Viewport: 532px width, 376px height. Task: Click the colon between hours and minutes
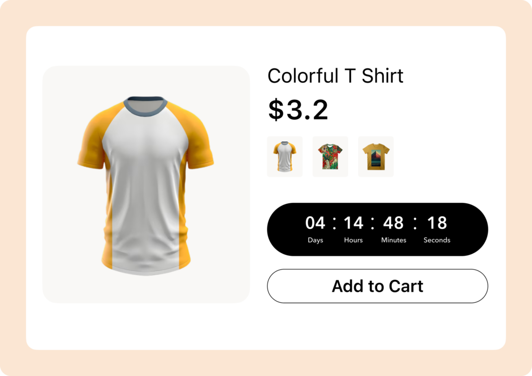(373, 223)
